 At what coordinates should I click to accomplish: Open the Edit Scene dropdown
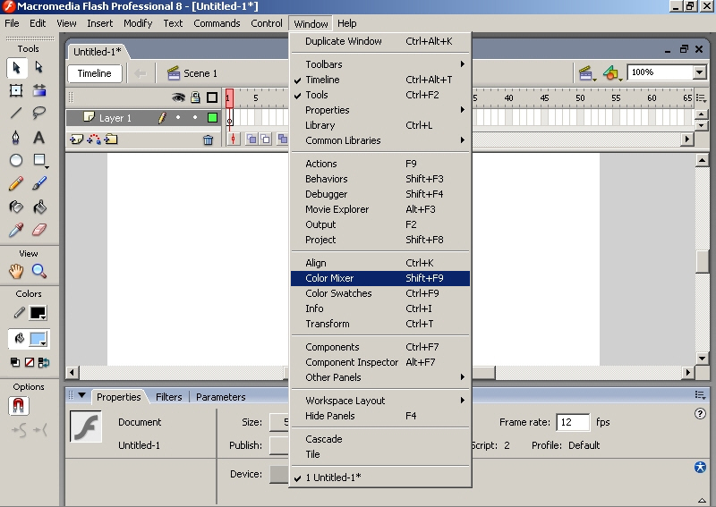tap(587, 73)
